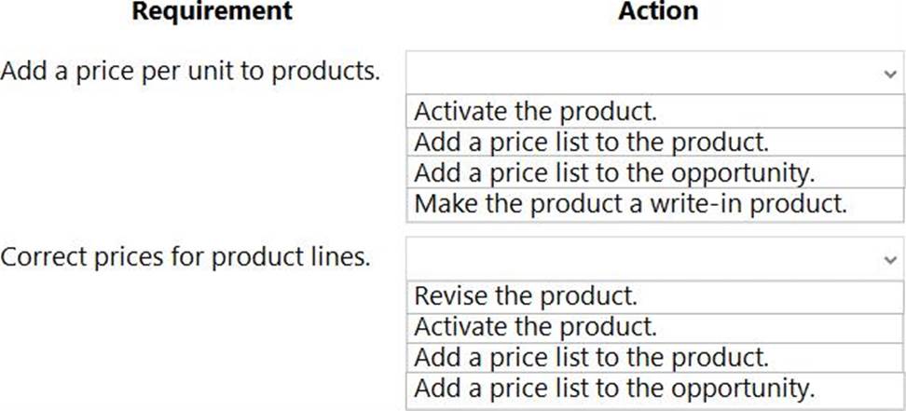Open the Action dropdown for price per unit
Viewport: 906px width, 411px height.
[x=654, y=73]
